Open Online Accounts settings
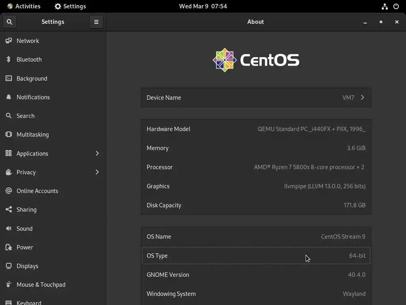The height and width of the screenshot is (305, 406). [53, 191]
